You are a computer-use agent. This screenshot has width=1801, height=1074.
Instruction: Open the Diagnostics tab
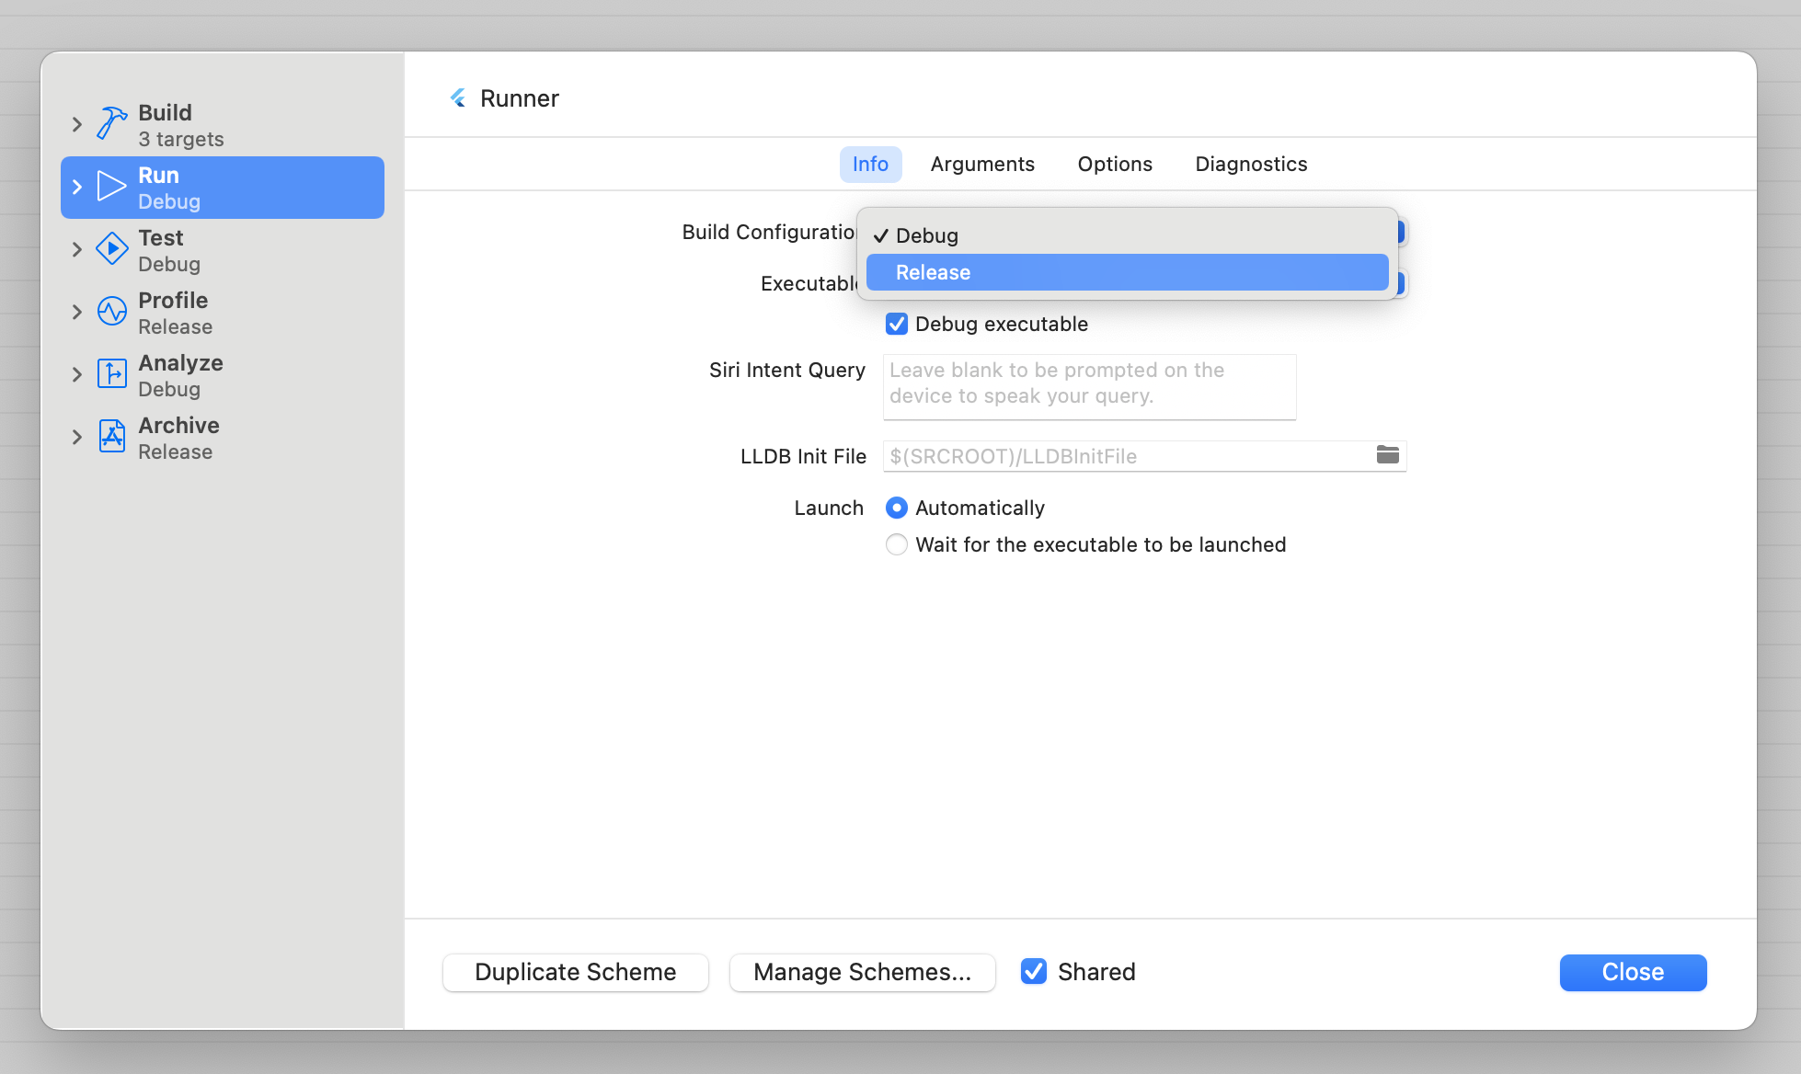[x=1251, y=164]
